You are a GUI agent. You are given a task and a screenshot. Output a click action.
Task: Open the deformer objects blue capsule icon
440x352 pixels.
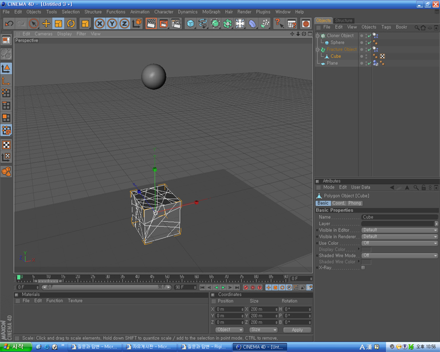[253, 24]
